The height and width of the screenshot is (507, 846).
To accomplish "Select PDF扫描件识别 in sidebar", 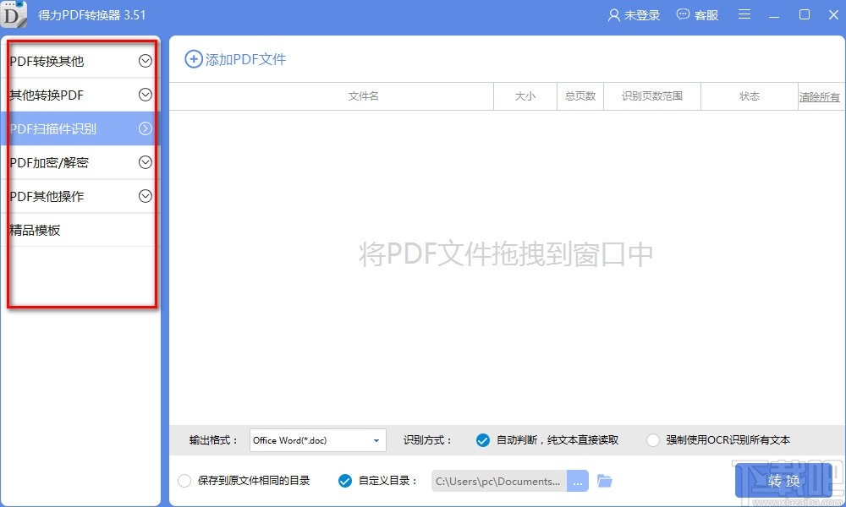I will pyautogui.click(x=80, y=128).
